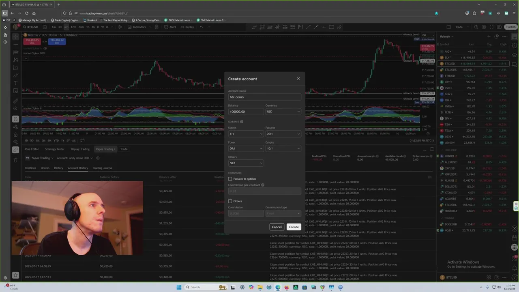Click the Leverage info icon
The height and width of the screenshot is (292, 519).
(242, 122)
